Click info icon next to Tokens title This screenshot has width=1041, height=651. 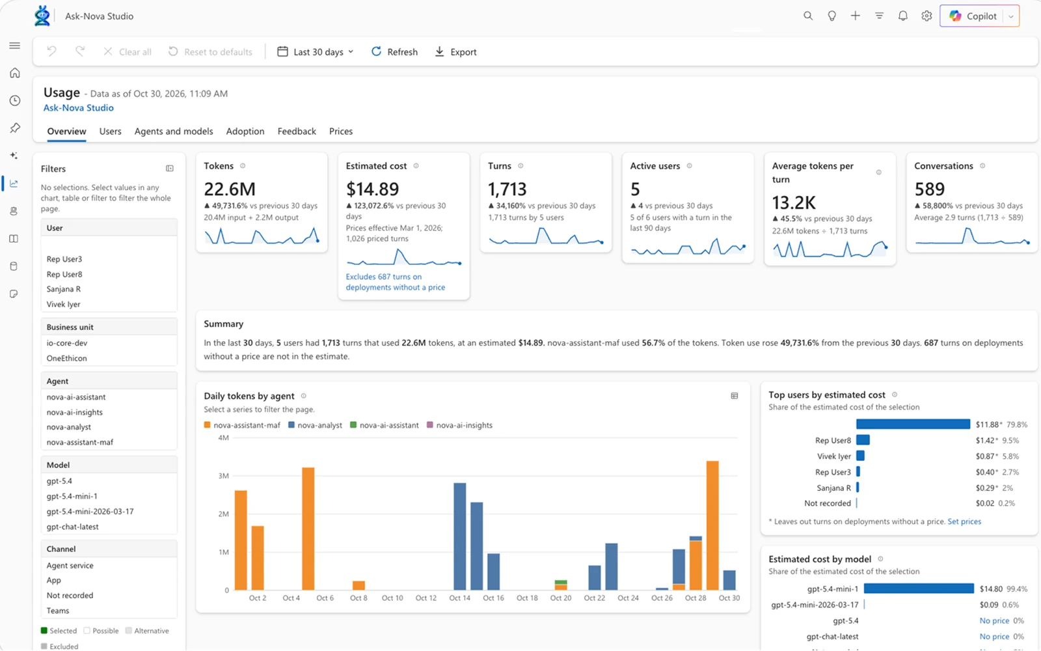243,166
